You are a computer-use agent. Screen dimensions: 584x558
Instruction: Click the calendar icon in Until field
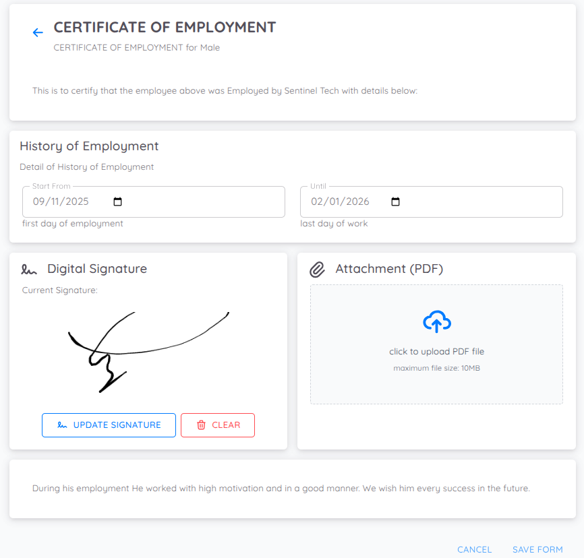click(395, 201)
